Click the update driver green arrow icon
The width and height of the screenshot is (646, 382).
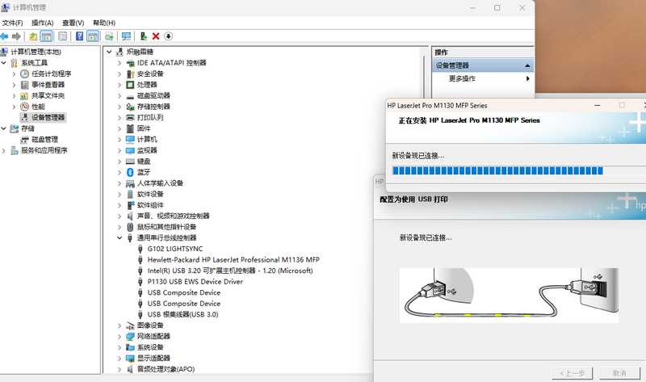click(143, 36)
